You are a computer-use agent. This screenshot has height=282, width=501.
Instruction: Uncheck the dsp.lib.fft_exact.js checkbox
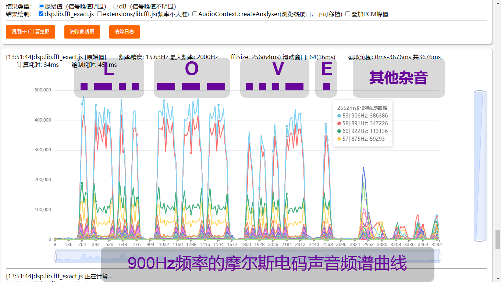point(41,14)
